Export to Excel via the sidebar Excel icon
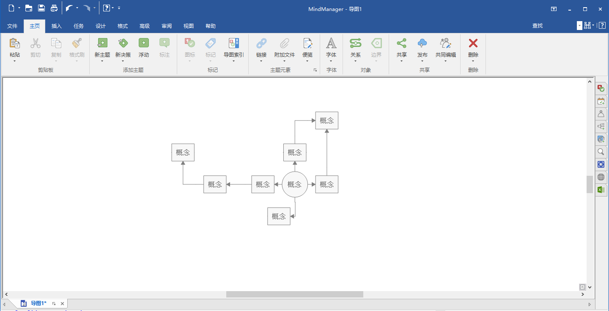Viewport: 609px width, 311px height. coord(601,190)
